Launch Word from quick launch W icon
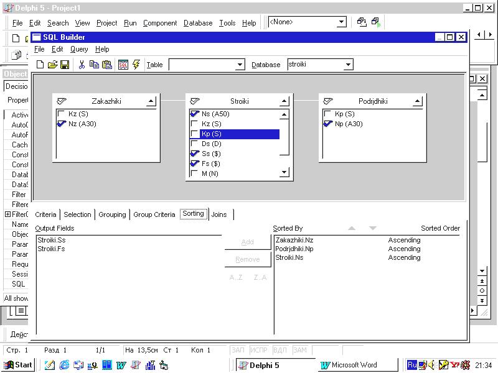Image resolution: width=498 pixels, height=373 pixels. click(121, 366)
